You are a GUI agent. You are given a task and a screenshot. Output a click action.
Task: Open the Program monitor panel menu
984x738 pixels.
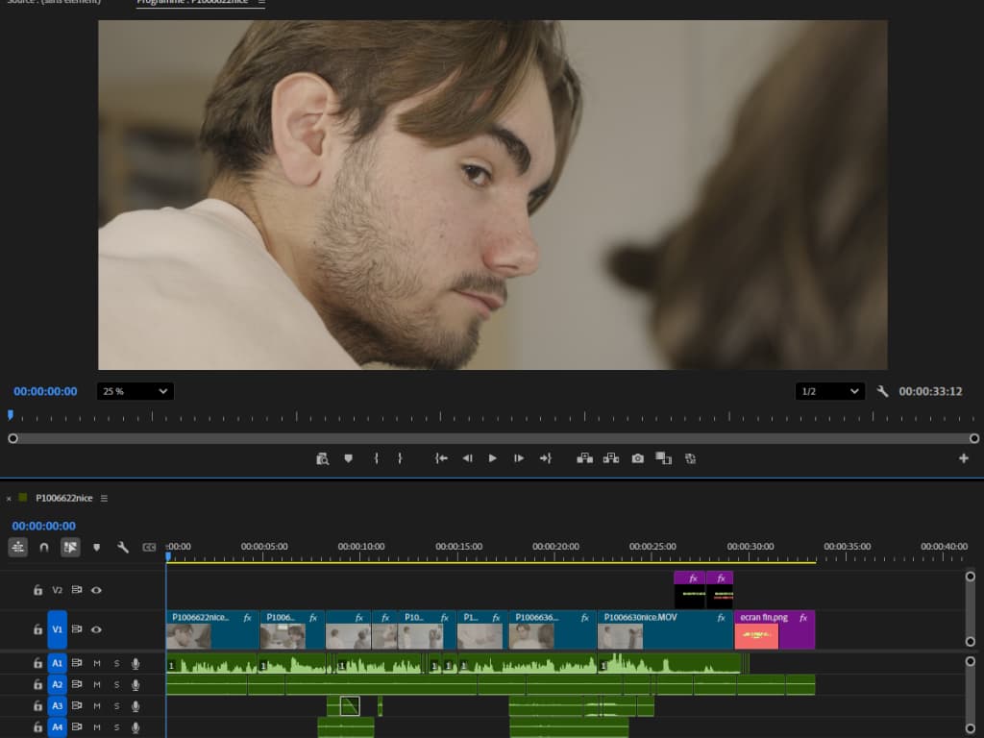pyautogui.click(x=261, y=2)
